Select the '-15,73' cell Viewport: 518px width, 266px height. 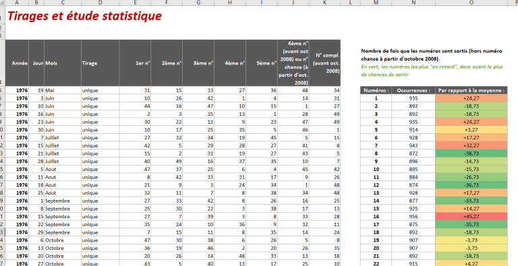coord(471,169)
